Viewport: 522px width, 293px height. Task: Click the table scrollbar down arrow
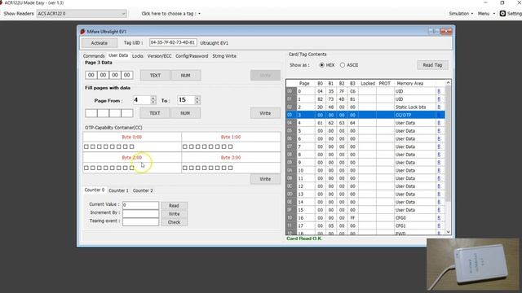[x=448, y=232]
